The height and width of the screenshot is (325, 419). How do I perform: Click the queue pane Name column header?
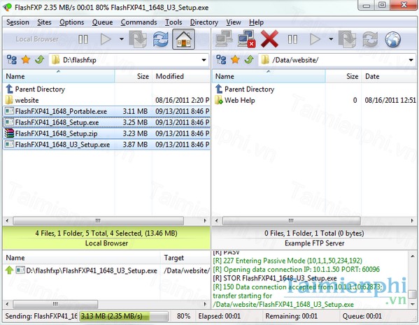point(82,258)
